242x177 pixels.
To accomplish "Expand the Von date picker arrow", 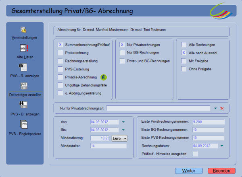I will [x=123, y=122].
